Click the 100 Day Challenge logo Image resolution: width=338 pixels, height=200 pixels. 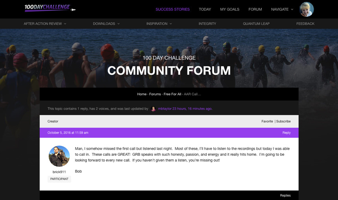pyautogui.click(x=50, y=8)
